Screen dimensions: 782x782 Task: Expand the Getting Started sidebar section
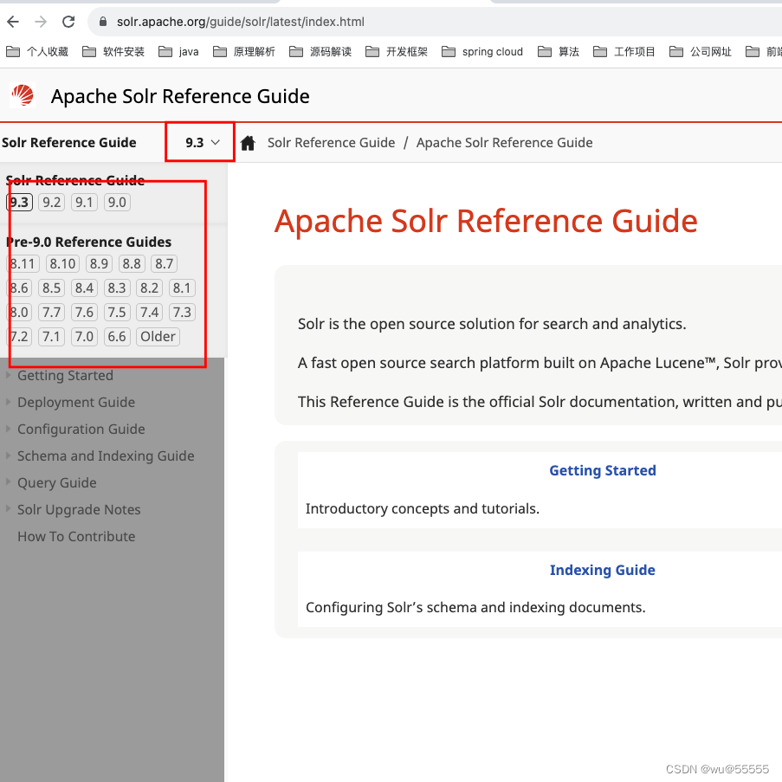point(65,375)
